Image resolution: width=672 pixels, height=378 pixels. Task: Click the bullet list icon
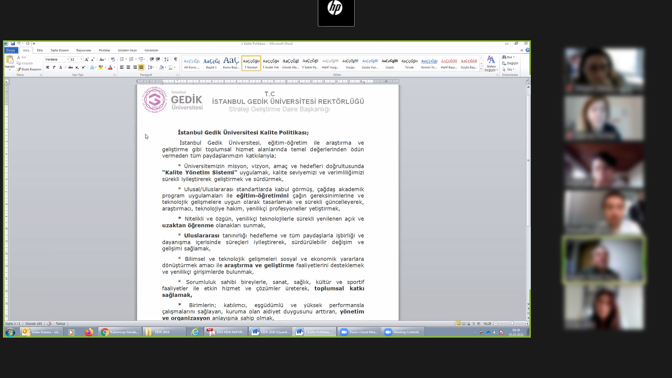point(122,60)
